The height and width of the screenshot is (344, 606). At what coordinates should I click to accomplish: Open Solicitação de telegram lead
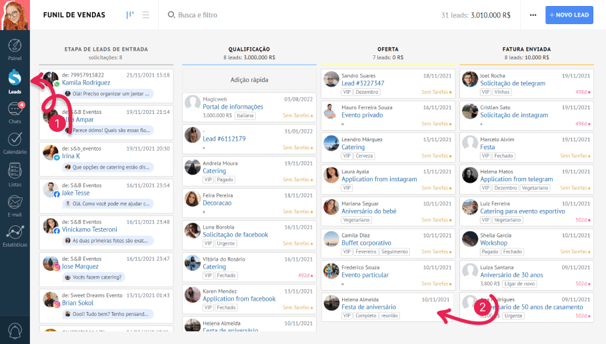pyautogui.click(x=513, y=83)
